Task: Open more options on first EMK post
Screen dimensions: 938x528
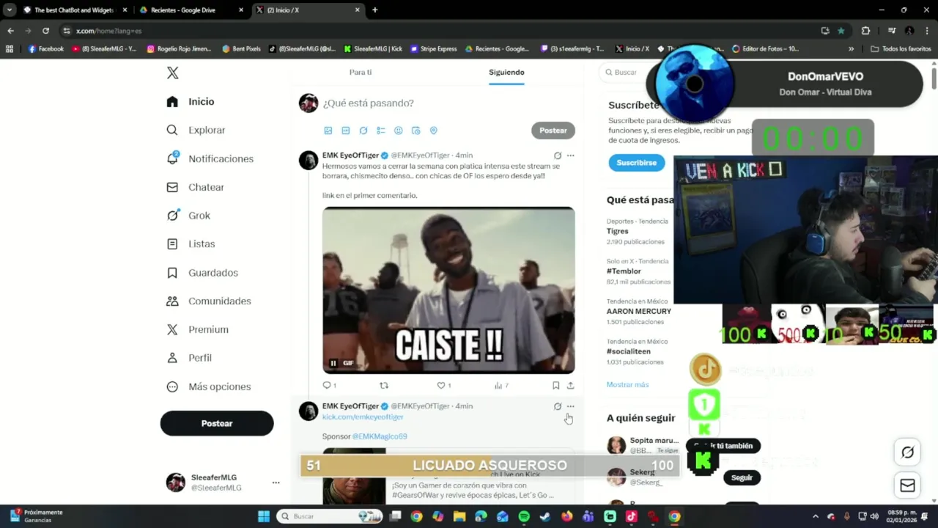Action: pyautogui.click(x=571, y=155)
